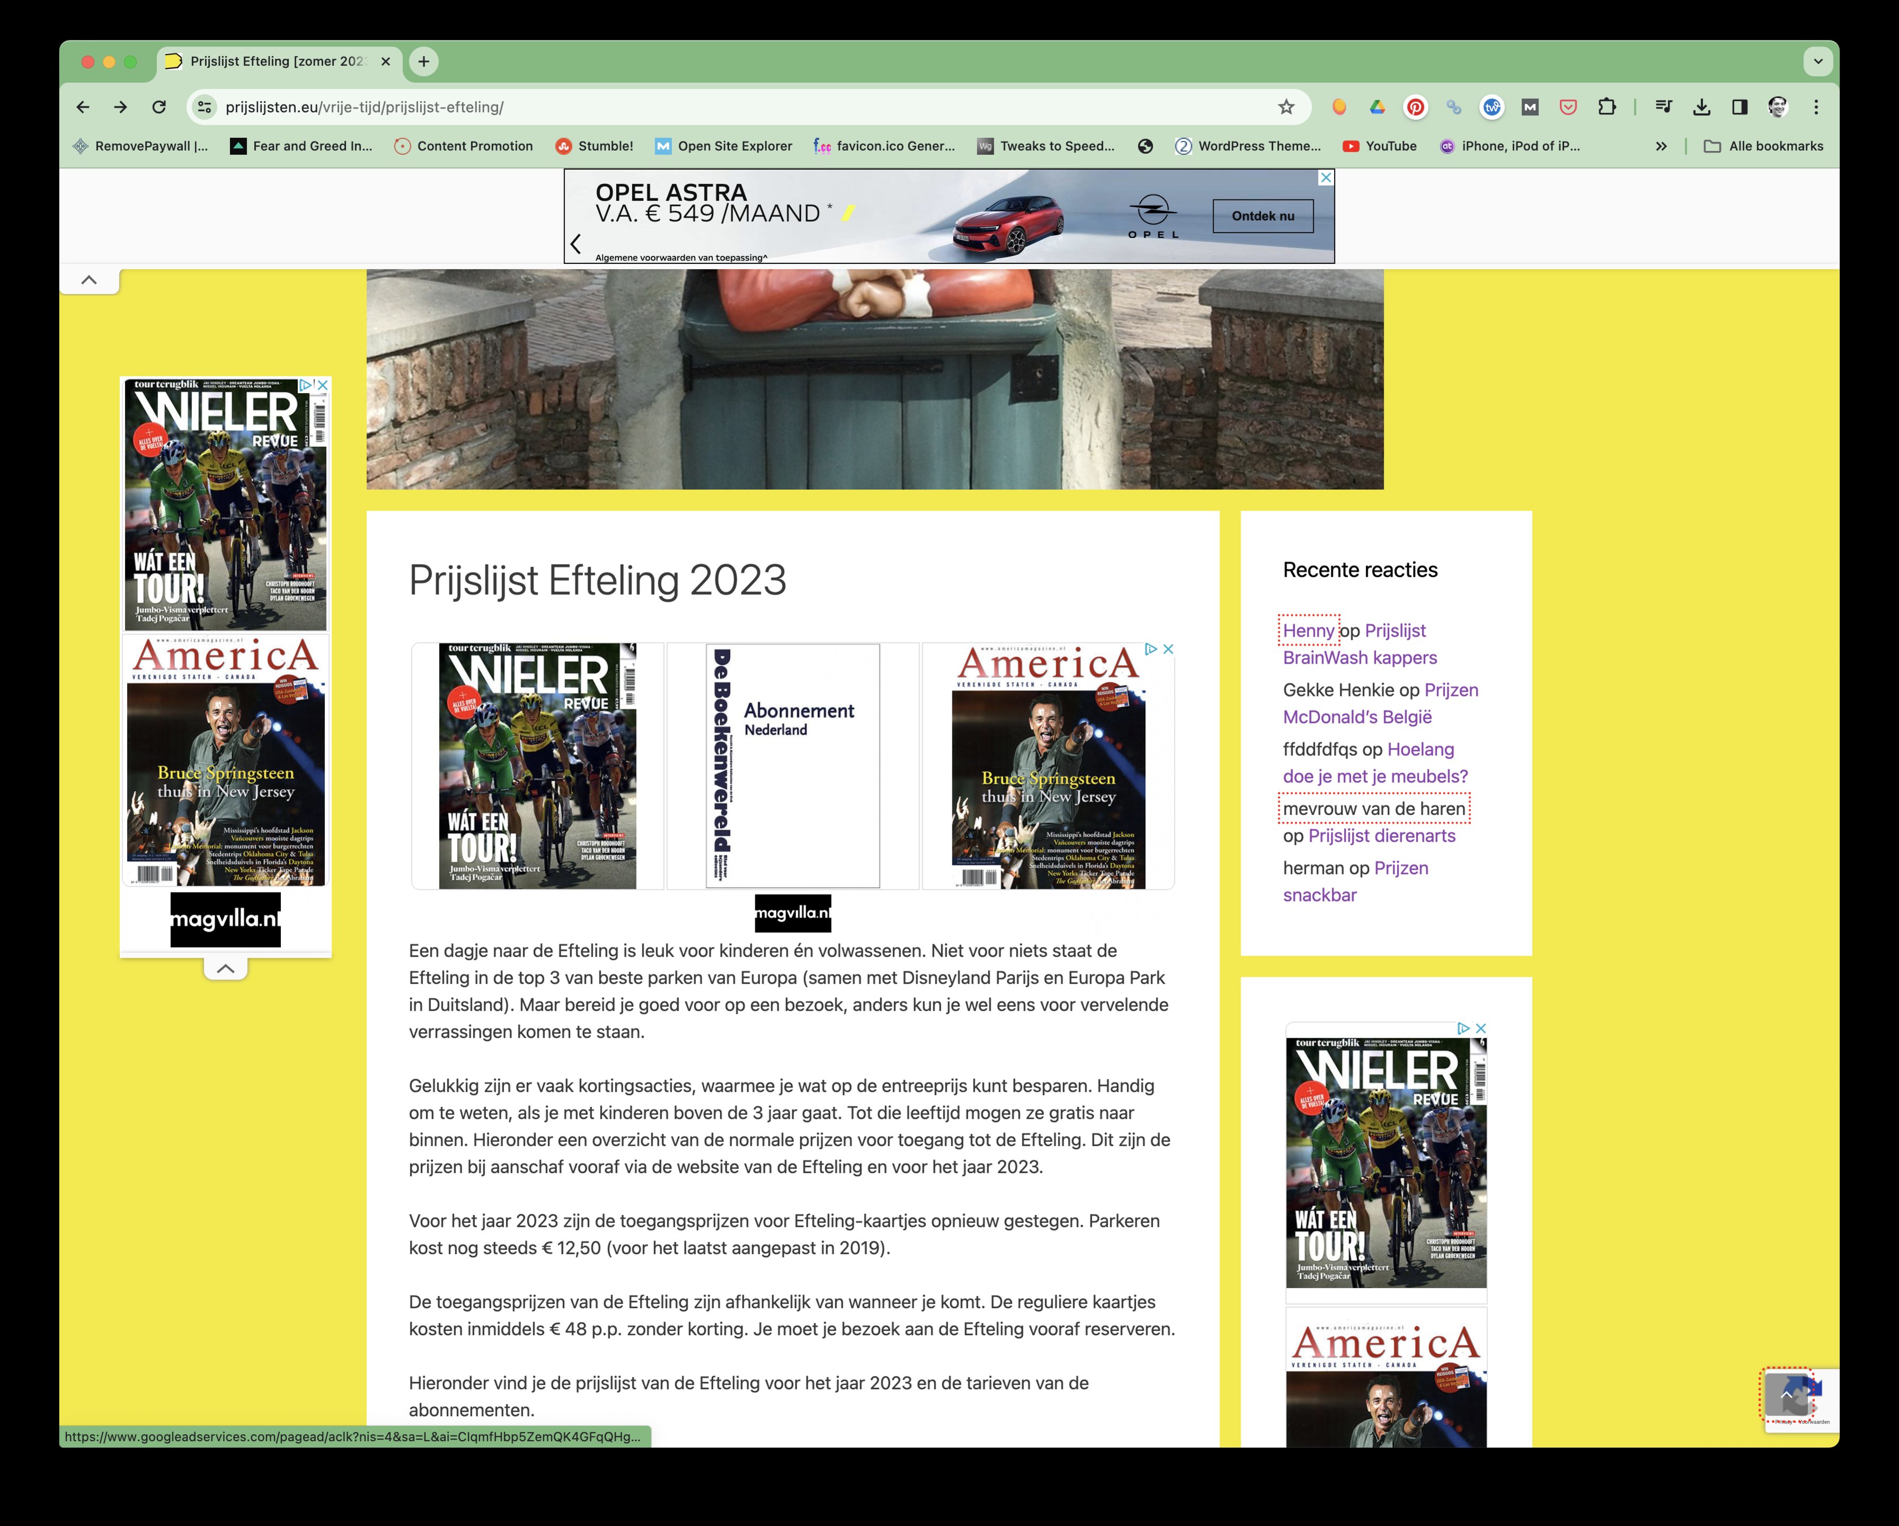1899x1526 pixels.
Task: Open the Prijzen snackbar link
Action: [1356, 882]
